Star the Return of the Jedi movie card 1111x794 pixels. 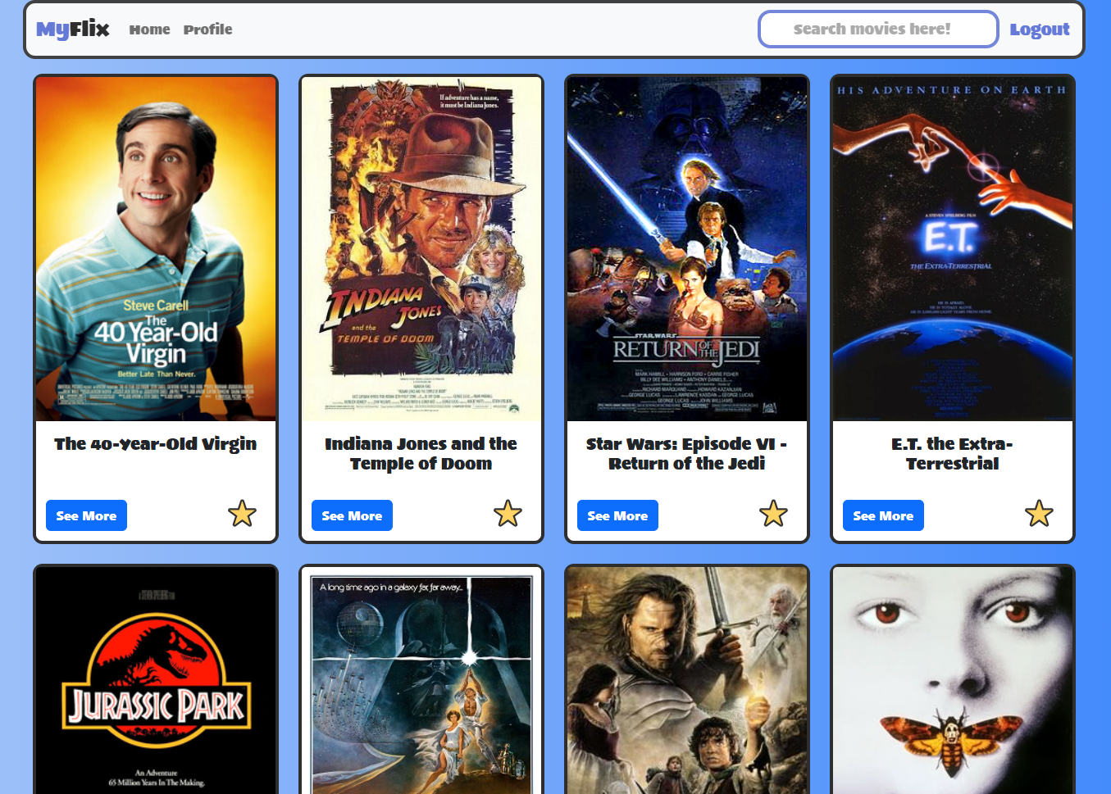(773, 514)
